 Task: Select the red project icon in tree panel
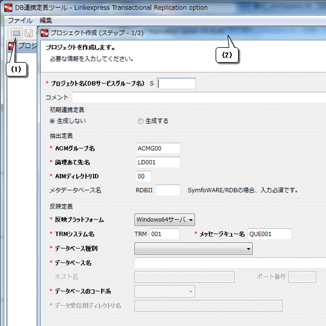(x=11, y=46)
